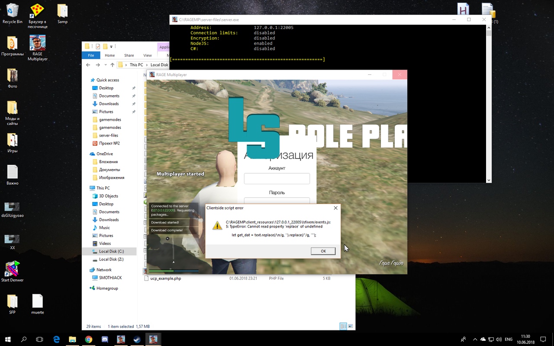Screen dimensions: 554x346
Task: Open the File tab in File Explorer
Action: 91,55
